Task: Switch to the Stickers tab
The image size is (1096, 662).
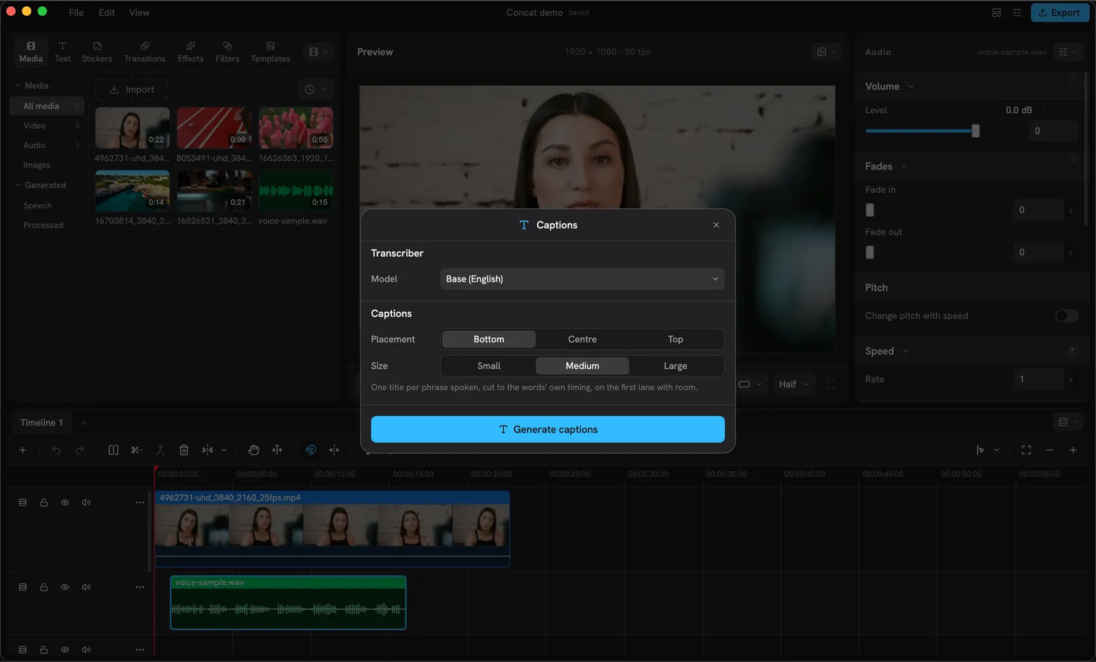Action: tap(97, 52)
